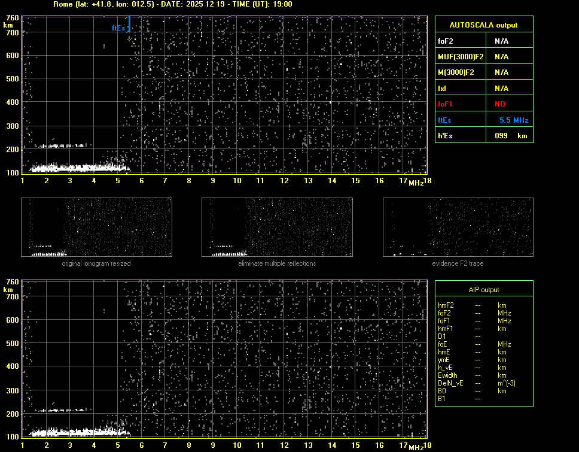Image resolution: width=579 pixels, height=452 pixels.
Task: Click the MUF(3000)F2 row label
Action: coord(461,57)
